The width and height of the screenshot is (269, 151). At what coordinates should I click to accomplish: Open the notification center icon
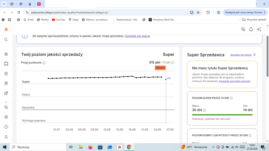click(x=263, y=147)
